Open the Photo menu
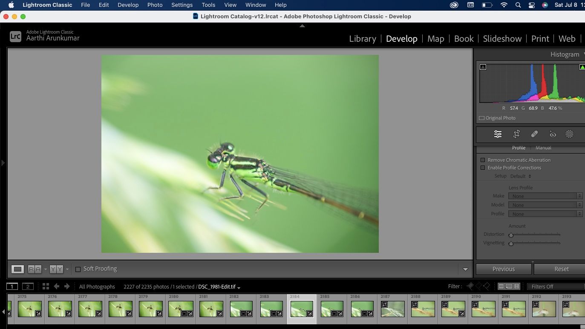 tap(155, 5)
